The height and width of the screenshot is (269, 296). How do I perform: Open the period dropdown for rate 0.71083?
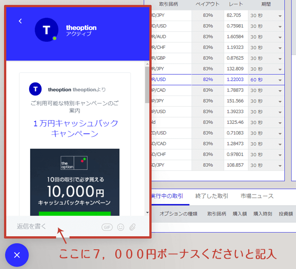pos(266,133)
